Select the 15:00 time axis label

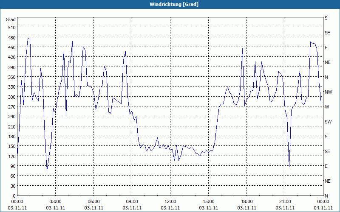coord(208,202)
